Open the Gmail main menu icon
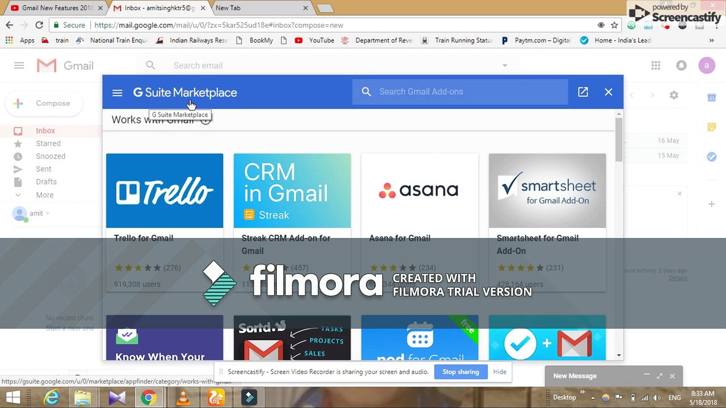 (19, 65)
